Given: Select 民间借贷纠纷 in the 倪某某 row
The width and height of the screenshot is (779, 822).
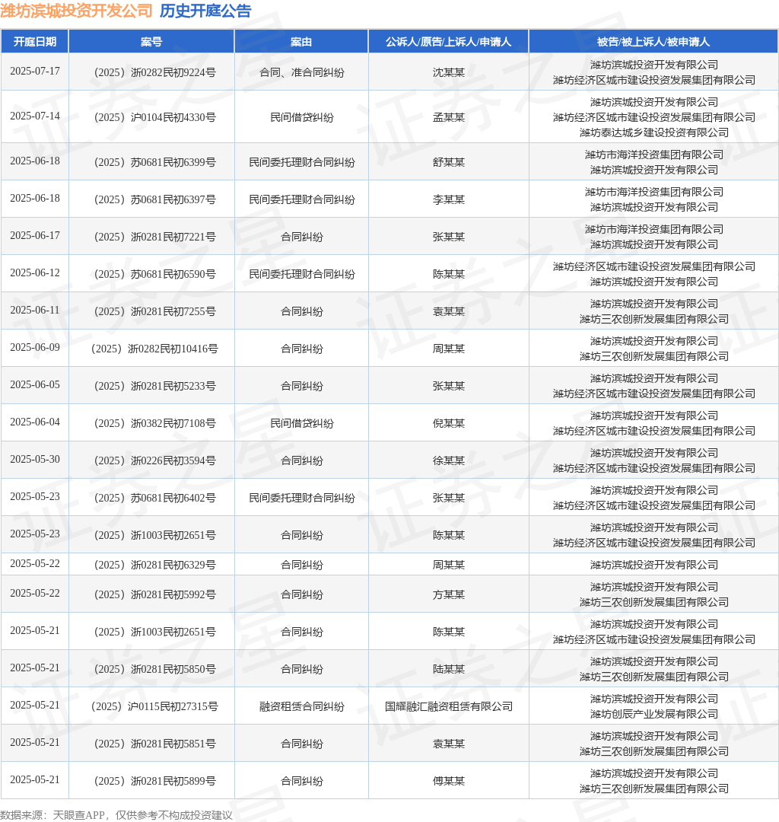Looking at the screenshot, I should click(302, 423).
